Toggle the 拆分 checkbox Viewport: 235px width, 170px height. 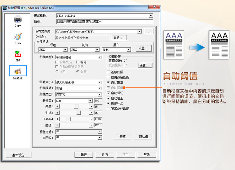click(77, 62)
